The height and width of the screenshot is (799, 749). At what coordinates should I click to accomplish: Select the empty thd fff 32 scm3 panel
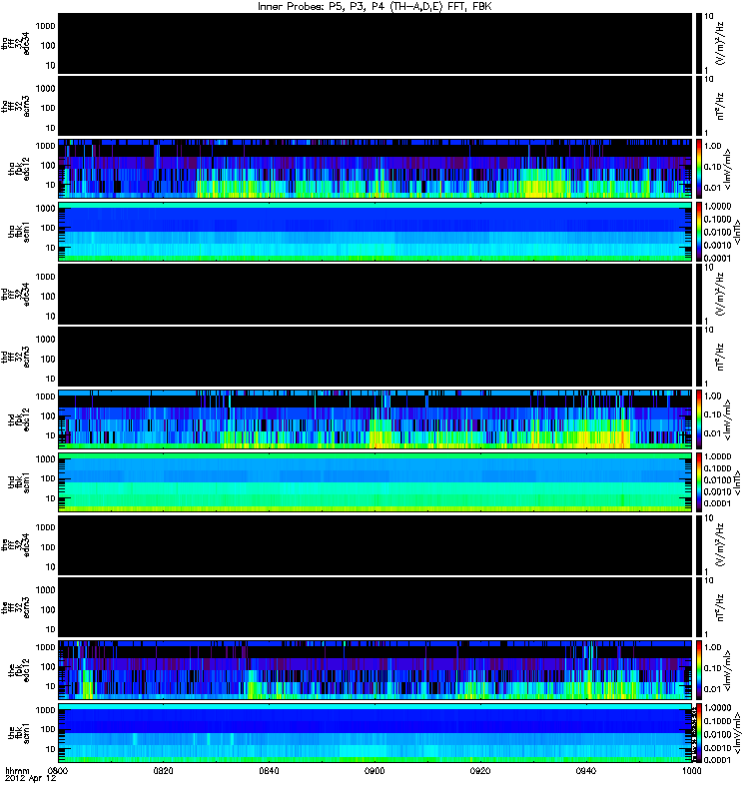point(375,357)
